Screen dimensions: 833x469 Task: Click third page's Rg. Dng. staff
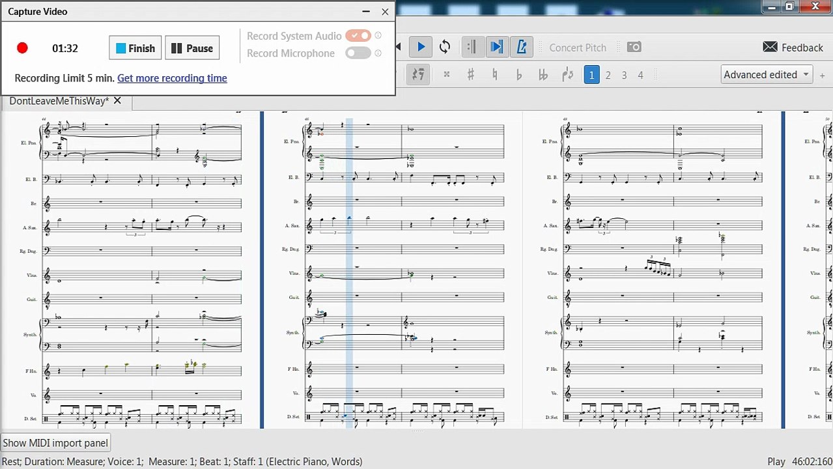(663, 249)
